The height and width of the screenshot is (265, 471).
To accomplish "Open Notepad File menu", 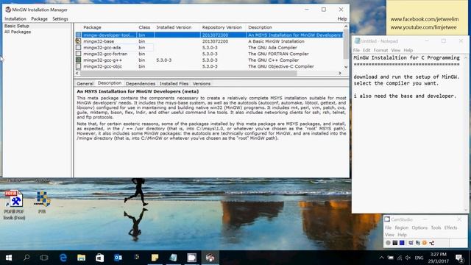I will pyautogui.click(x=356, y=50).
